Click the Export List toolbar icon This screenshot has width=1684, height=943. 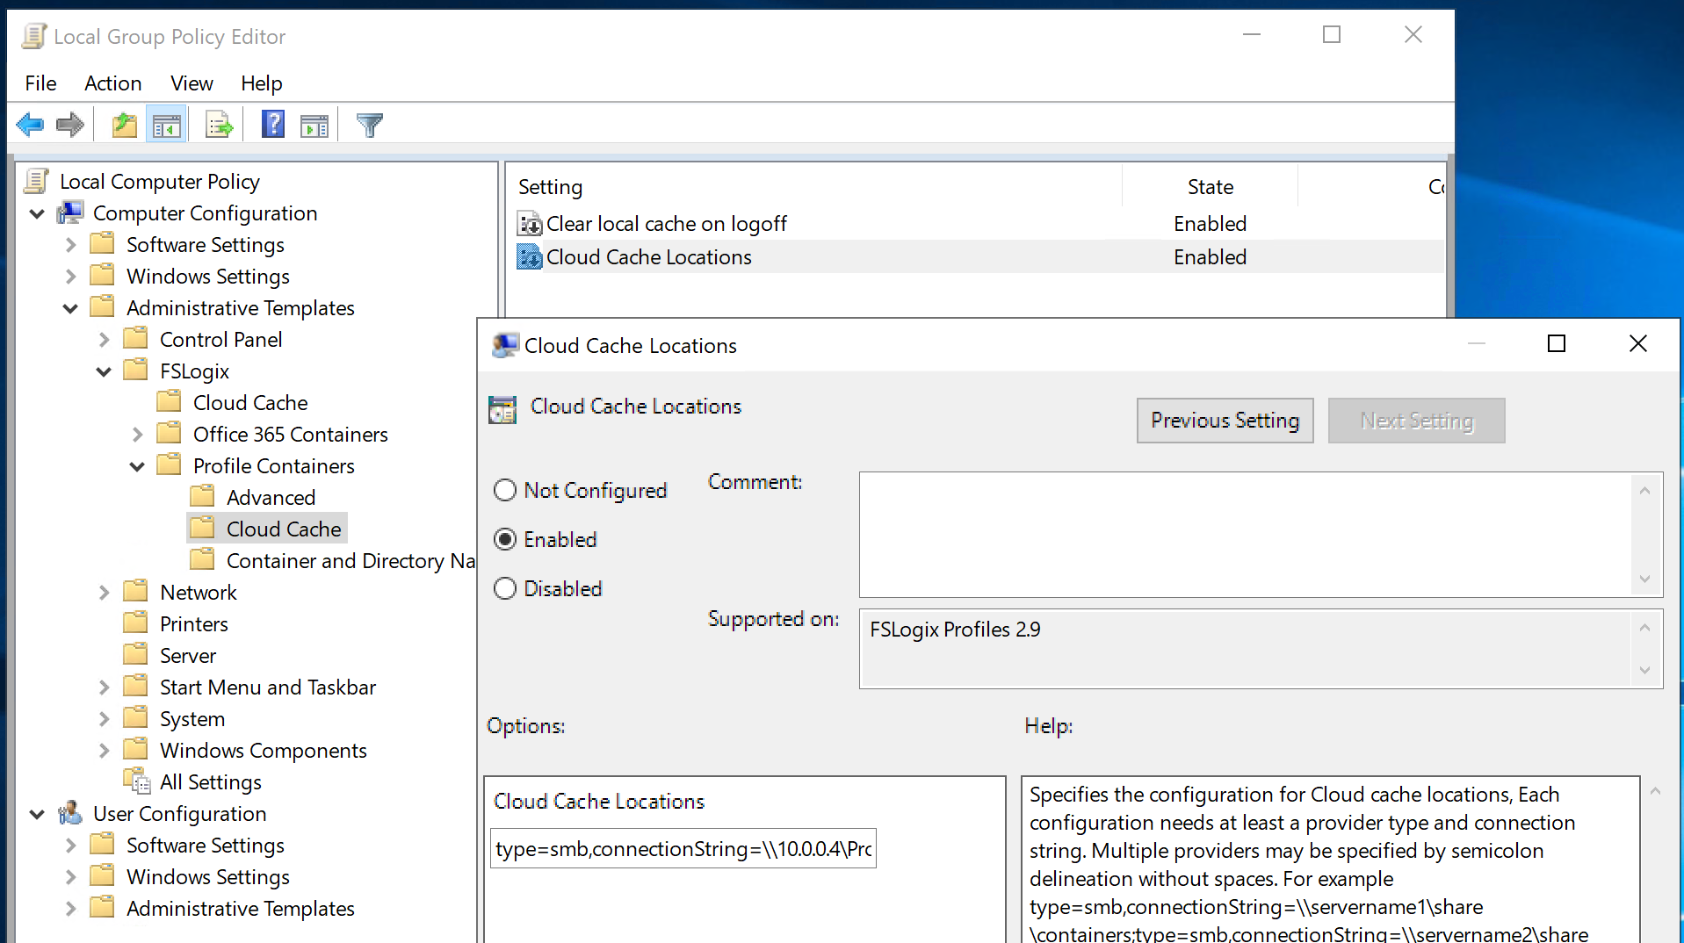(x=218, y=124)
